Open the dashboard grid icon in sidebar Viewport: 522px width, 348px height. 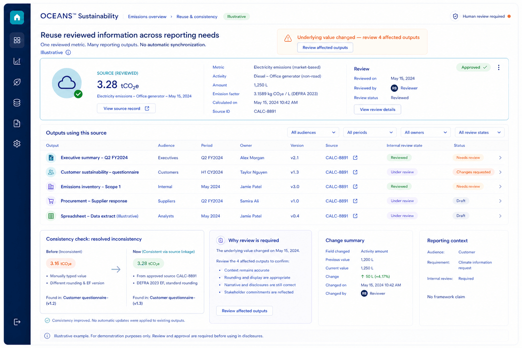(17, 40)
